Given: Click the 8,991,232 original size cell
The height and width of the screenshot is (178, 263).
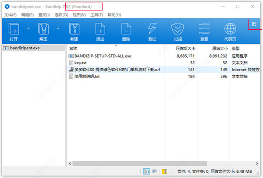Looking at the screenshot, I should coord(218,56).
